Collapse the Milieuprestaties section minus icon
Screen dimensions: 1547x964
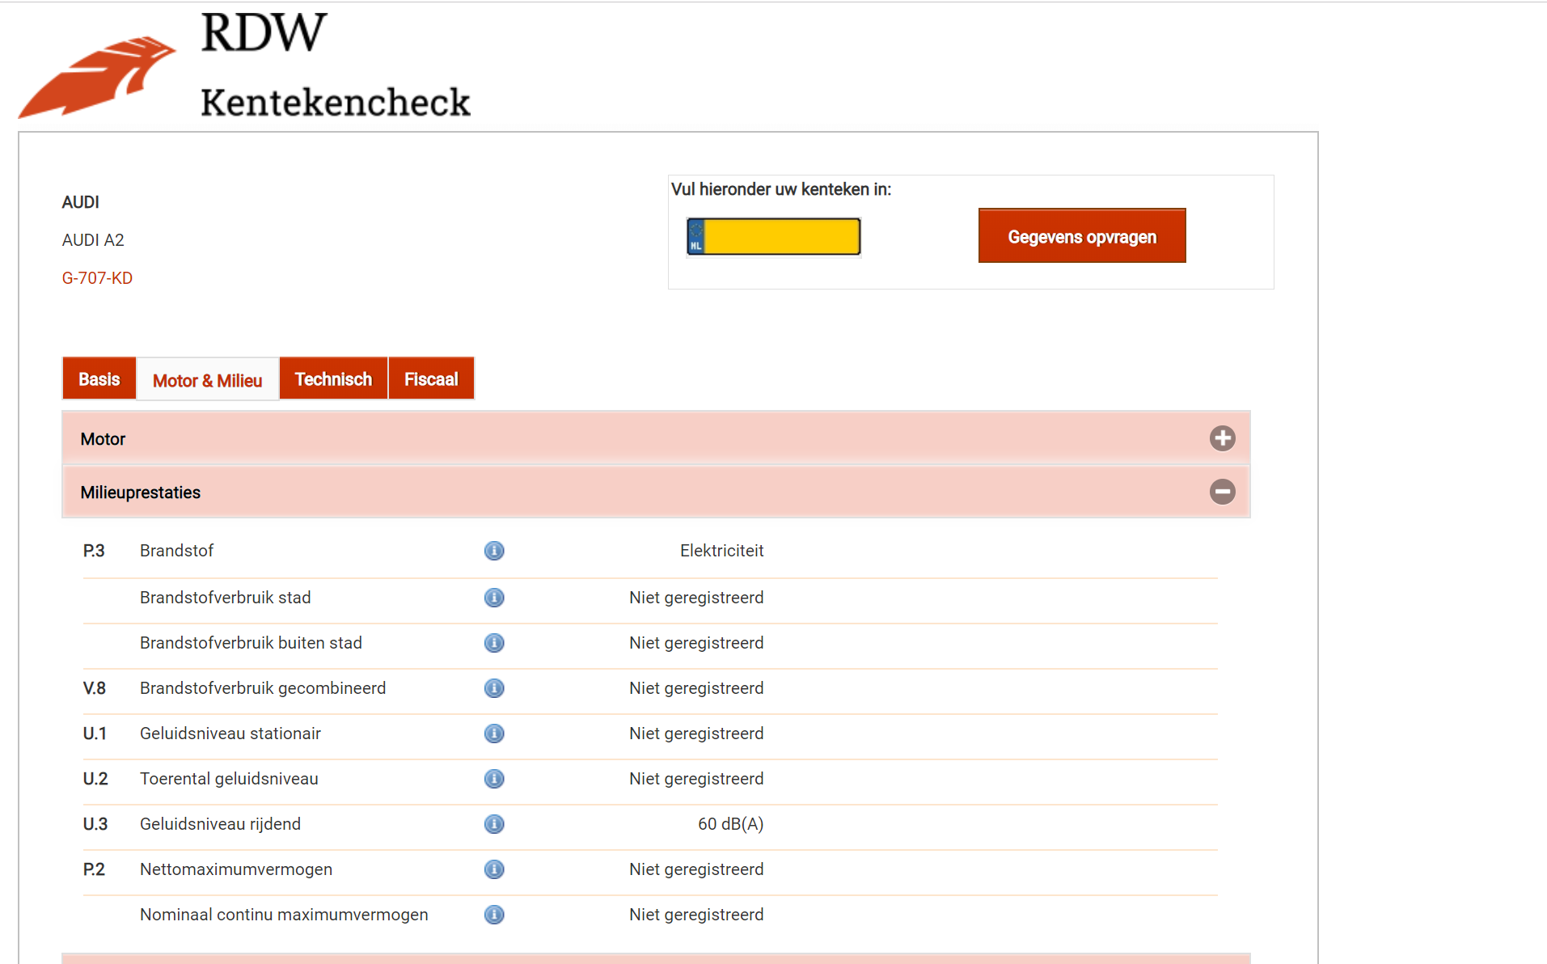tap(1222, 492)
